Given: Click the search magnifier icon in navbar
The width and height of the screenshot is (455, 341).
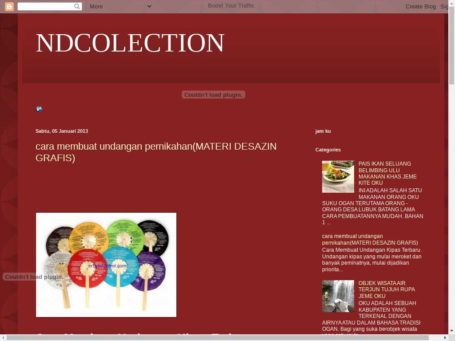Looking at the screenshot, I should pyautogui.click(x=77, y=6).
